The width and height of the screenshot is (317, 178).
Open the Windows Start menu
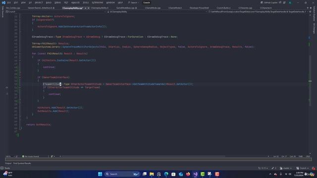(x=100, y=174)
